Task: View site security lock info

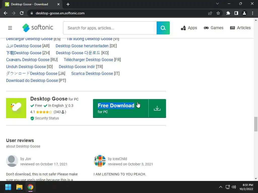Action: pyautogui.click(x=32, y=13)
